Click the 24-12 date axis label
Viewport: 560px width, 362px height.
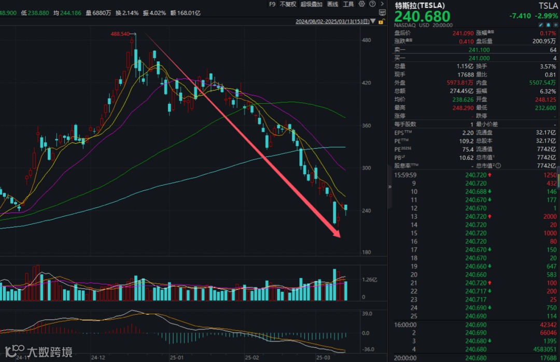click(x=98, y=357)
